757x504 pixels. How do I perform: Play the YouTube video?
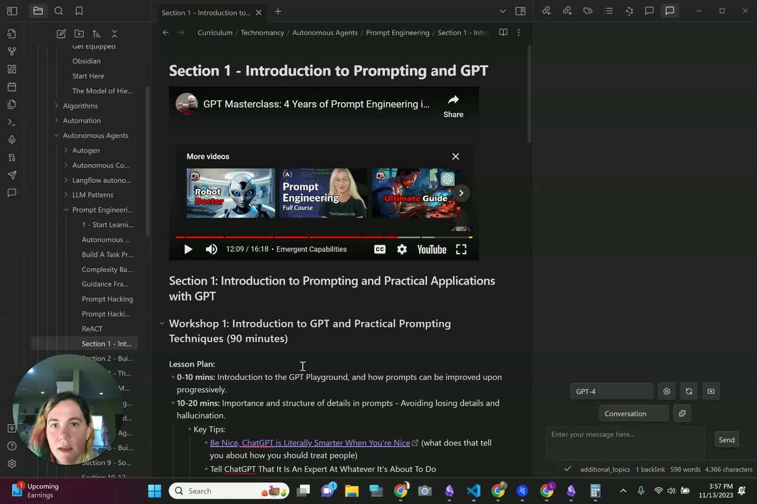pos(188,249)
